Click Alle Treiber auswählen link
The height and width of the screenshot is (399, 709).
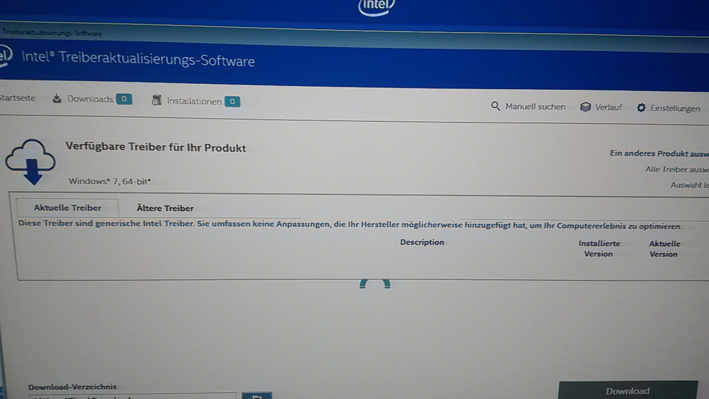(677, 170)
